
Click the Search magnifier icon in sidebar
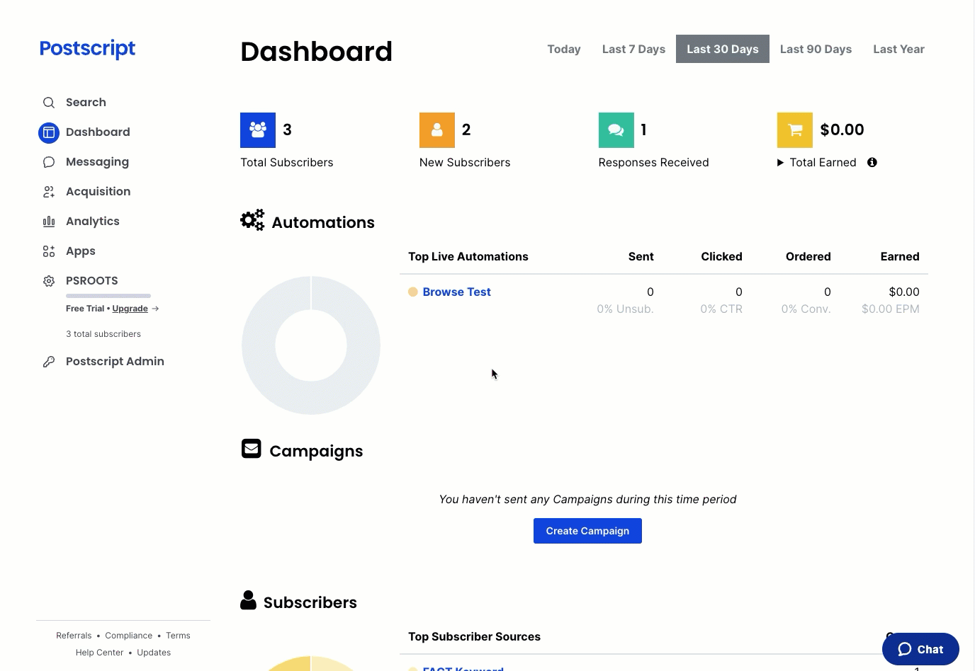[x=49, y=103]
